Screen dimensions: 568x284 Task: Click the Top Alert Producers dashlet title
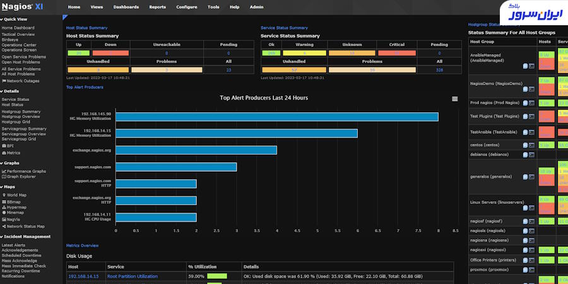click(85, 87)
